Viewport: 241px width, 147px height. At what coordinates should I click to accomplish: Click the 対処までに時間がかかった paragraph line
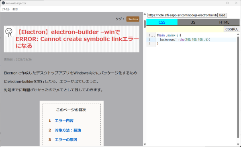(x=53, y=90)
